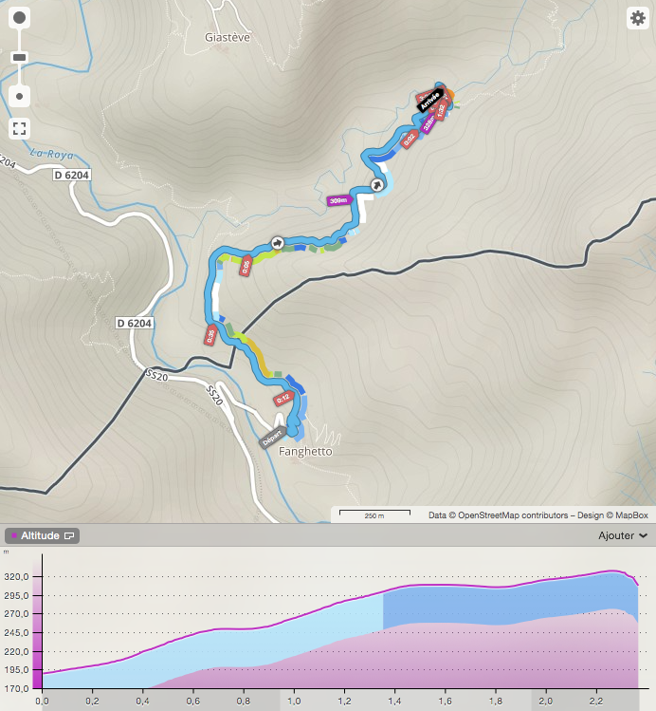Click the 0:02 time marker near the finish
Screen dimensions: 656x711
[x=410, y=140]
